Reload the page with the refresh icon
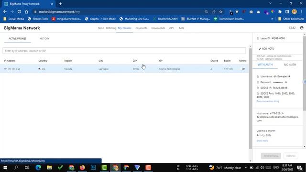This screenshot has width=306, height=172. tap(19, 11)
